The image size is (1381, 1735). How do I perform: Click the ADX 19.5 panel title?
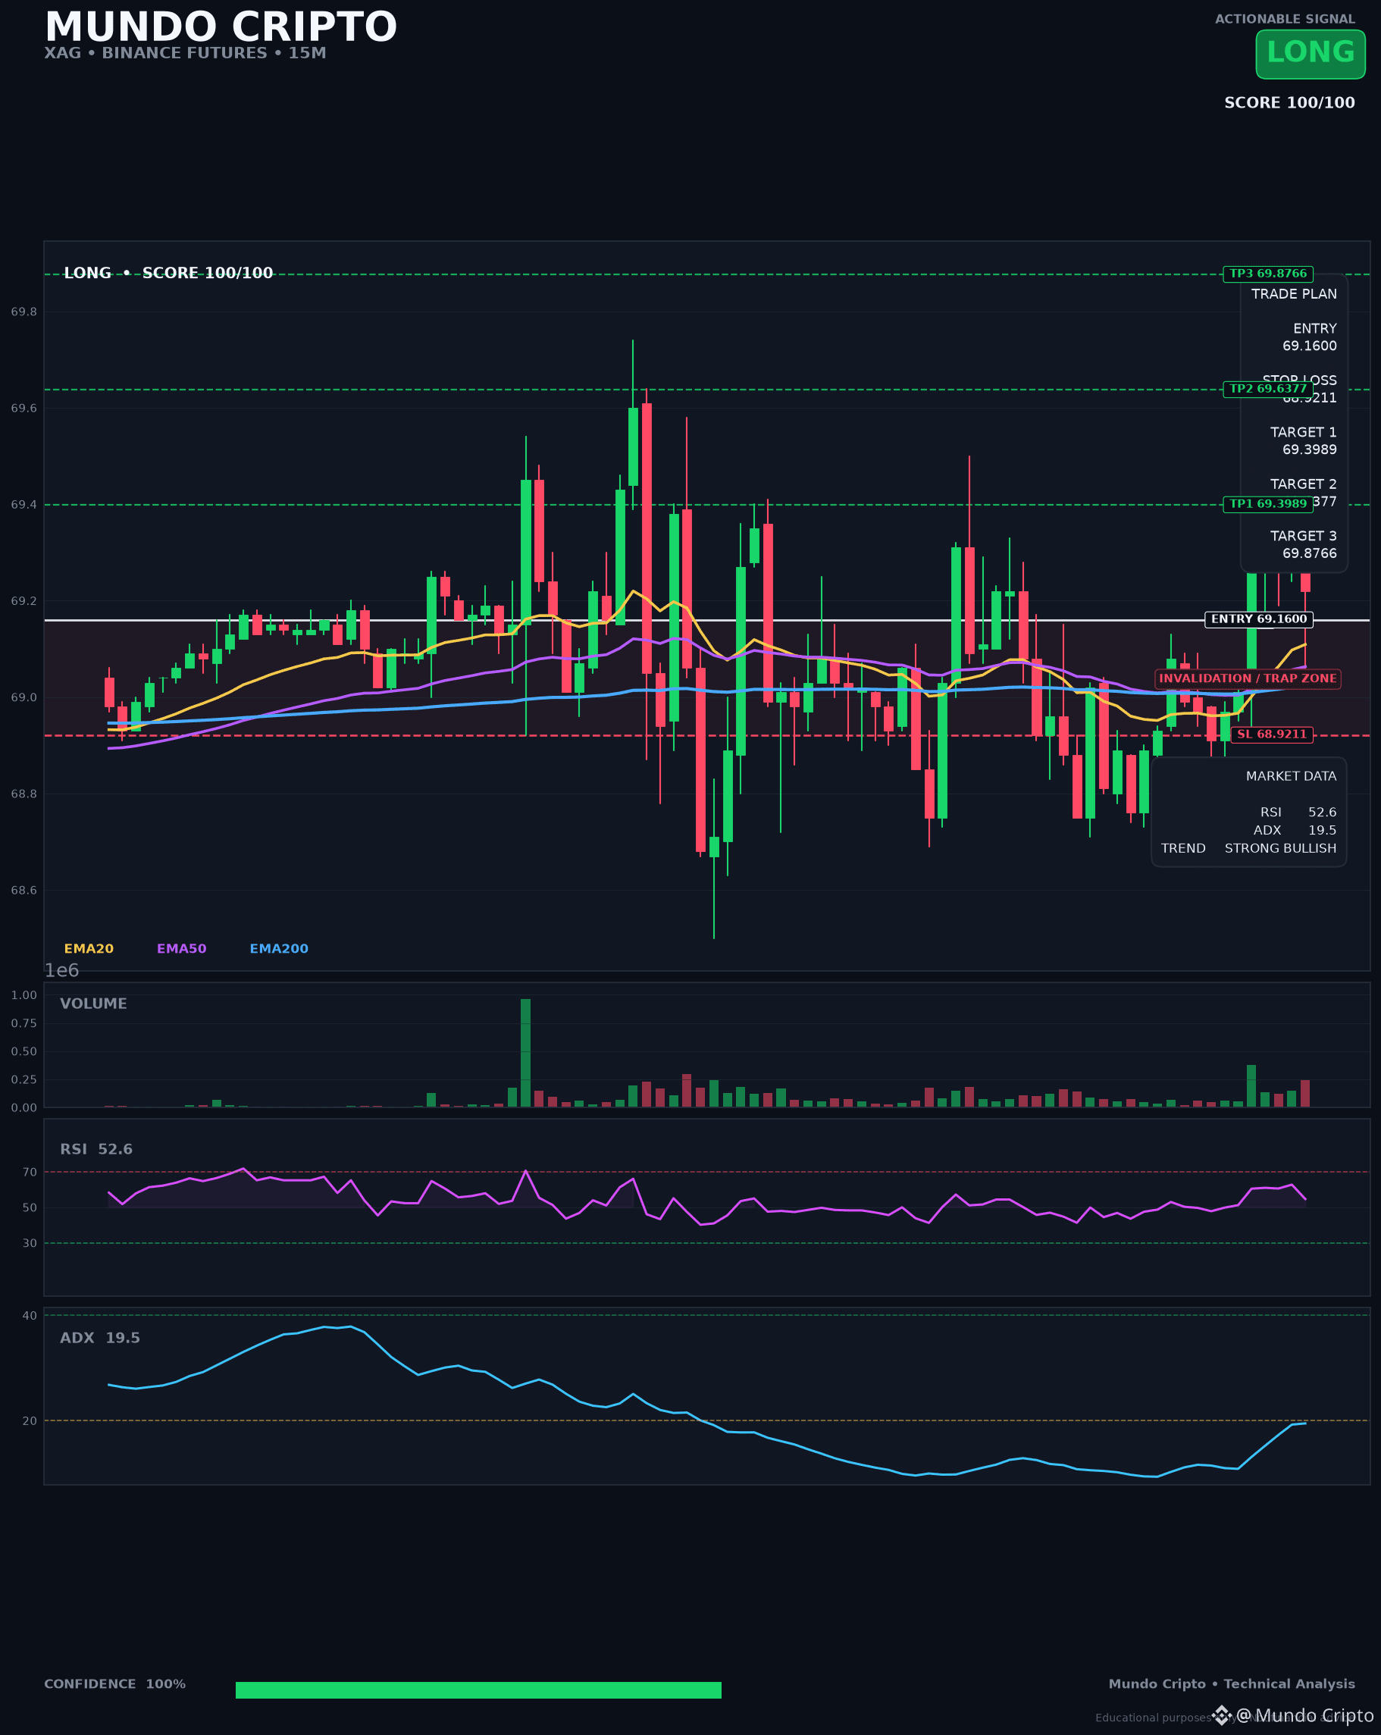pos(100,1338)
